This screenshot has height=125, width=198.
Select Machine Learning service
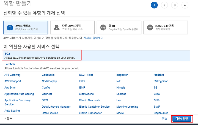coord(127,107)
